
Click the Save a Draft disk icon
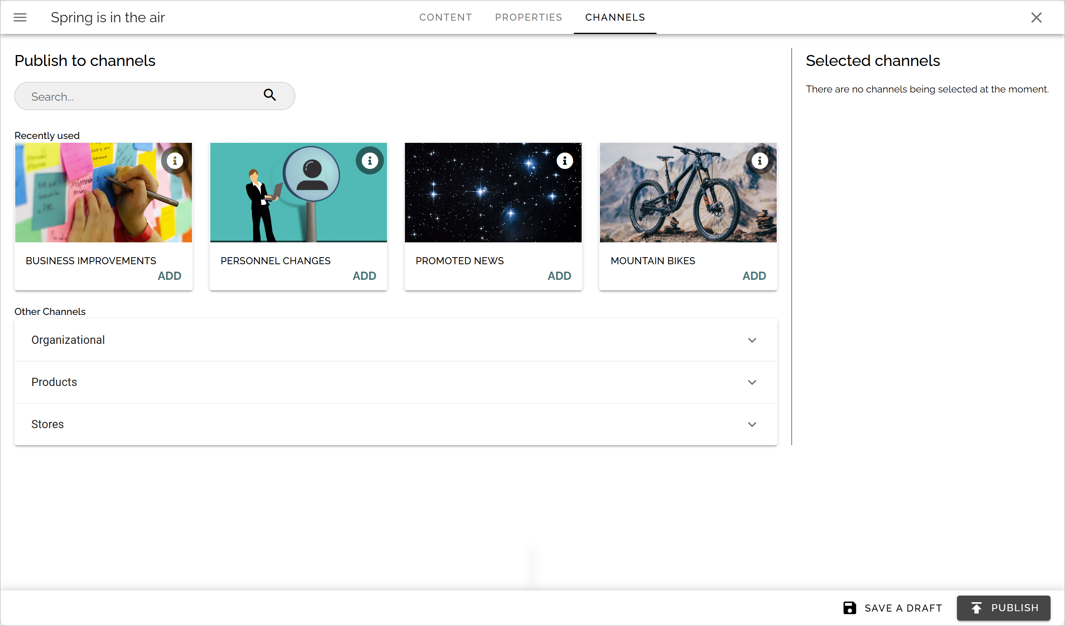click(x=850, y=608)
